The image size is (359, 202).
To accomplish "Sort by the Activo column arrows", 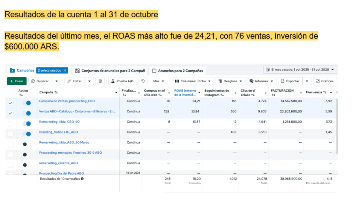I will tap(21, 95).
